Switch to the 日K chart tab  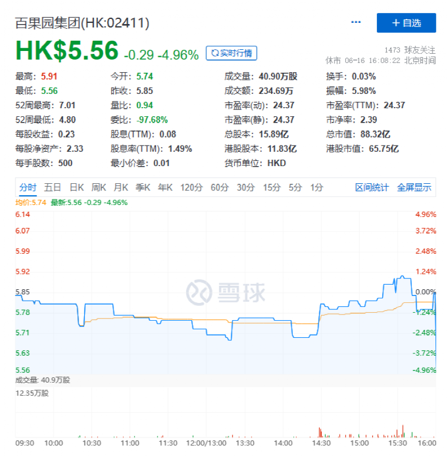tap(77, 187)
